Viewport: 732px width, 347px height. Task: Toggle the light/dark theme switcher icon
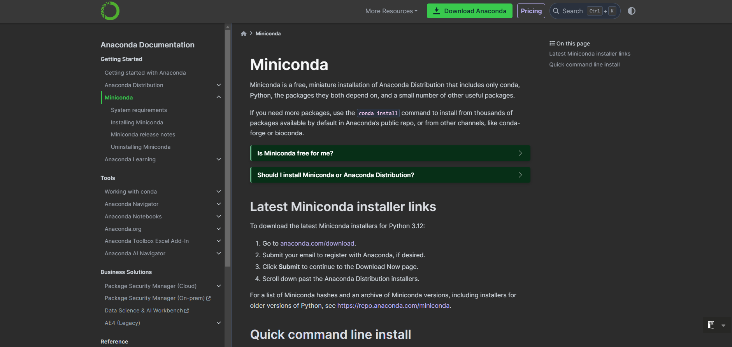pyautogui.click(x=631, y=11)
